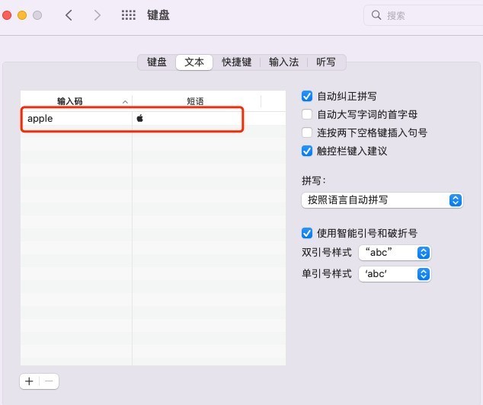Switch to the 输入法 tab
Image resolution: width=483 pixels, height=405 pixels.
tap(283, 62)
